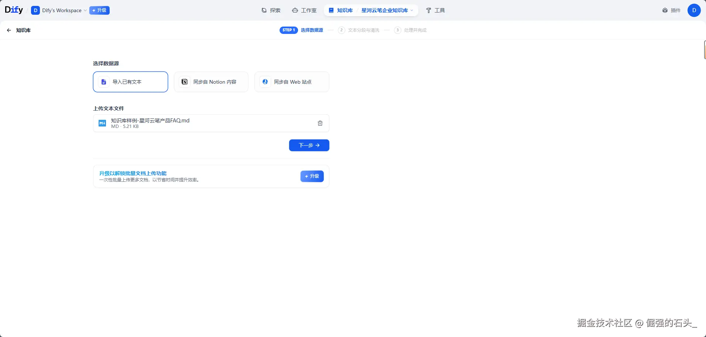
Task: Click 升级以解锁批量文档上传功能 heading
Action: [x=133, y=173]
